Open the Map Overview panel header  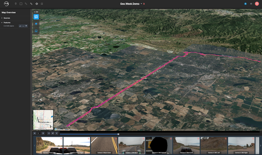(x=9, y=13)
